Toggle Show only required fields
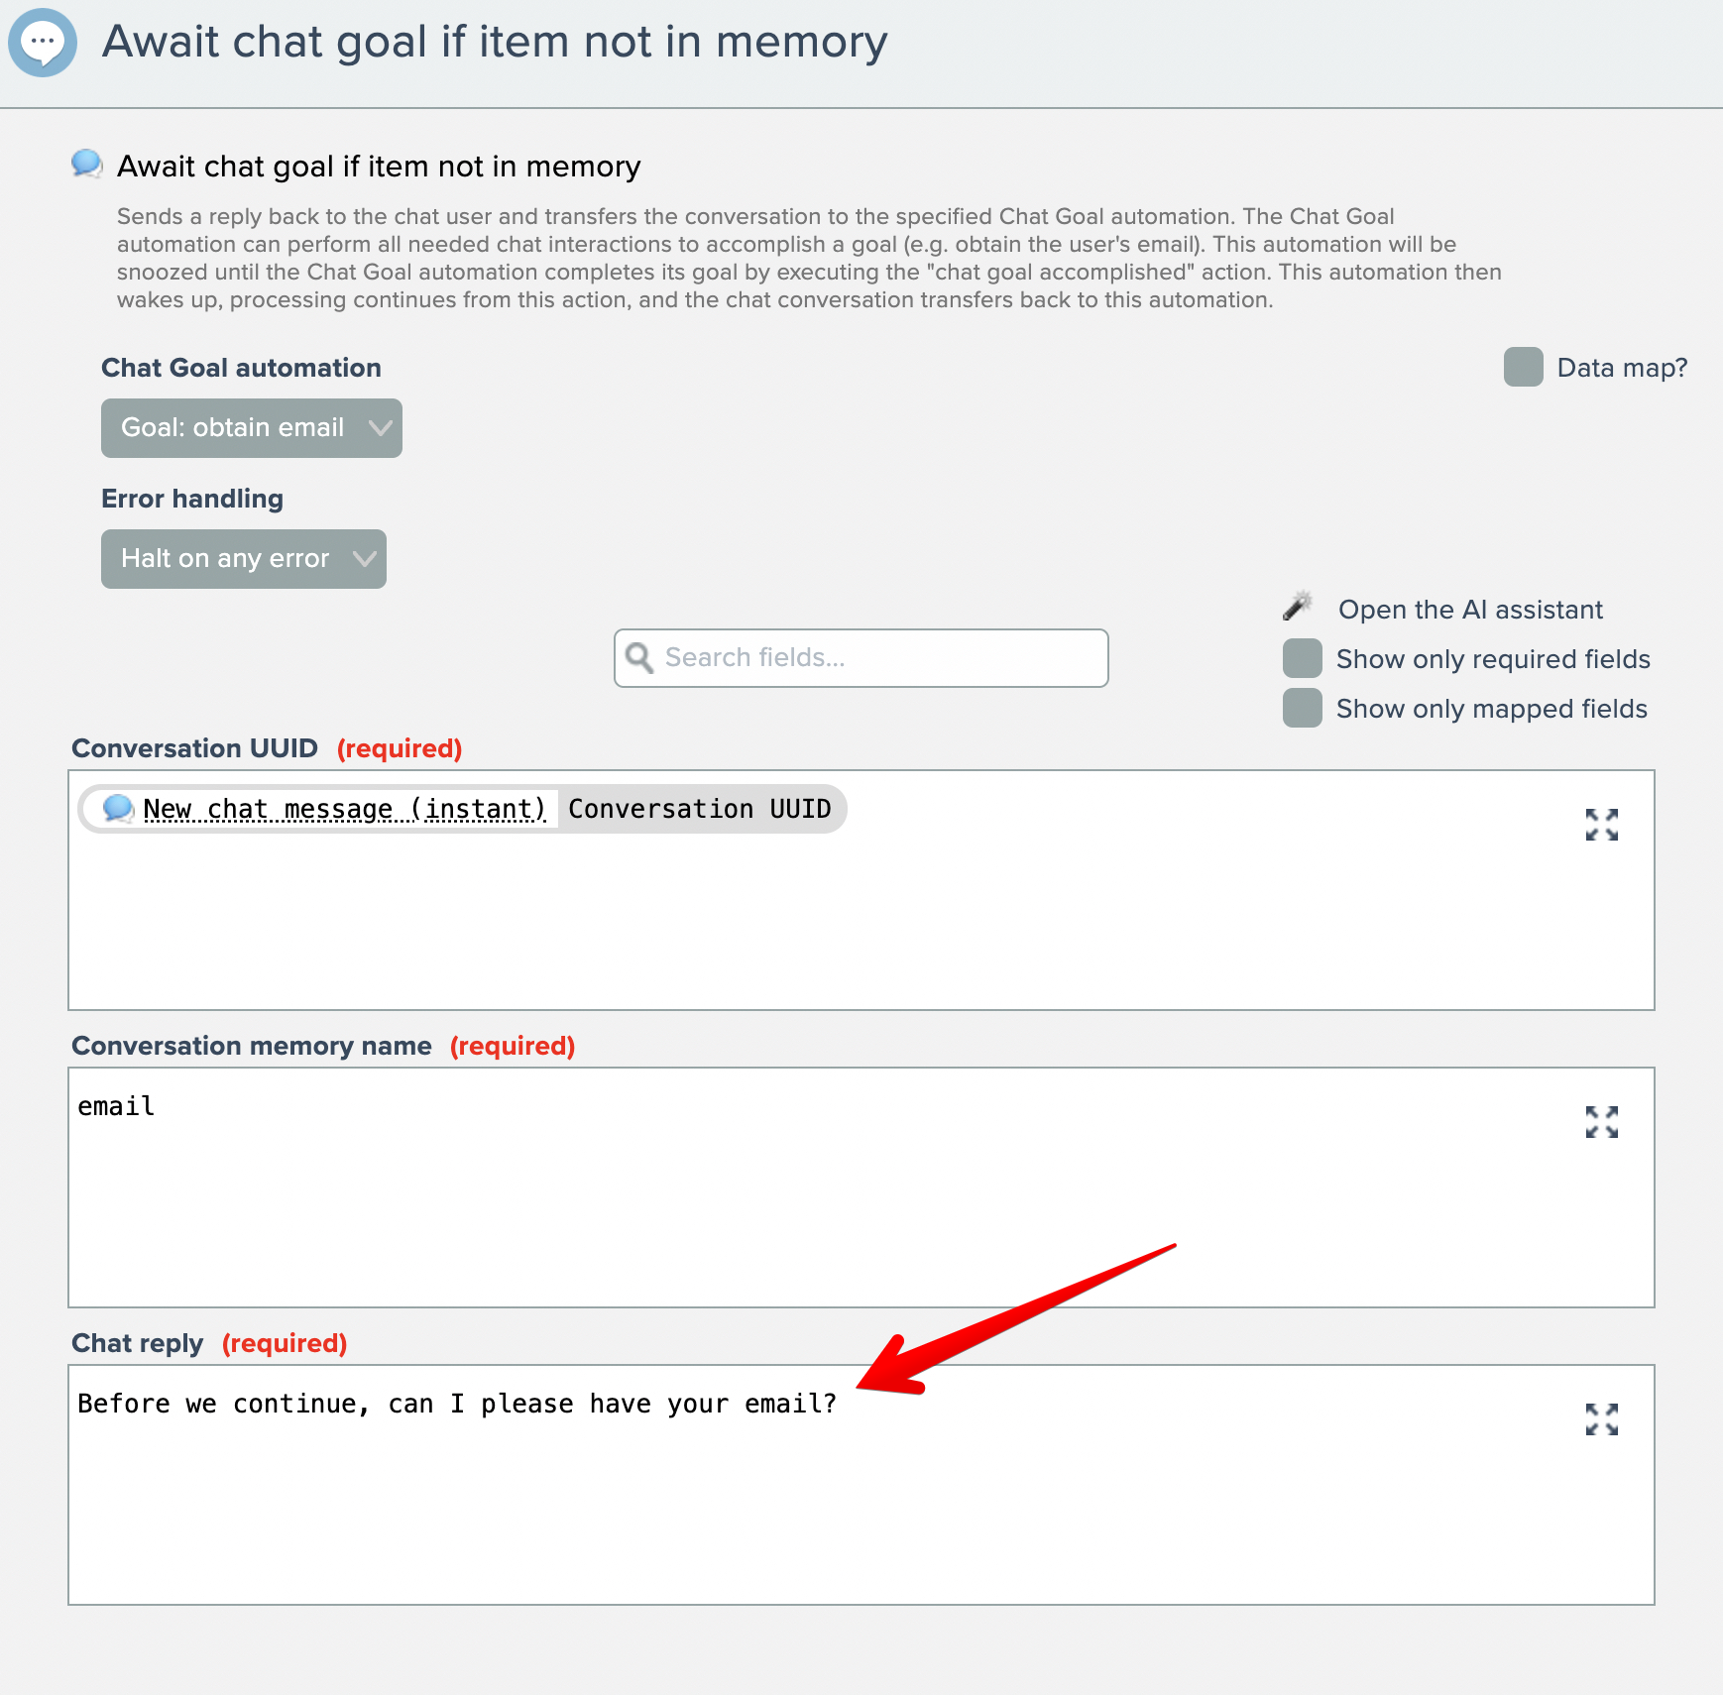The image size is (1723, 1695). (x=1303, y=658)
